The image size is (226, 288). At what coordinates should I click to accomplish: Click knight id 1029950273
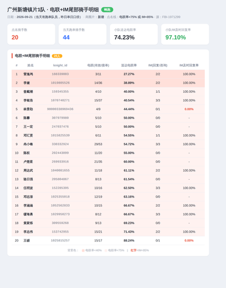point(60,214)
